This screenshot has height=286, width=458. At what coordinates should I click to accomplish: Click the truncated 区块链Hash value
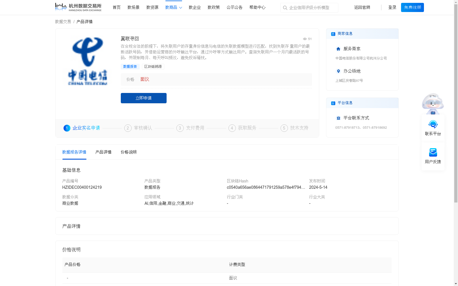[266, 187]
